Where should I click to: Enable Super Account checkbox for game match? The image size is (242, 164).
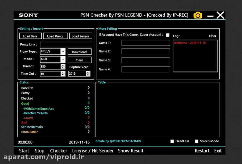pyautogui.click(x=168, y=35)
